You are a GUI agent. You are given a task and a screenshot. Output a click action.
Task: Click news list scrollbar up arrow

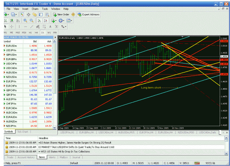(x=226, y=138)
